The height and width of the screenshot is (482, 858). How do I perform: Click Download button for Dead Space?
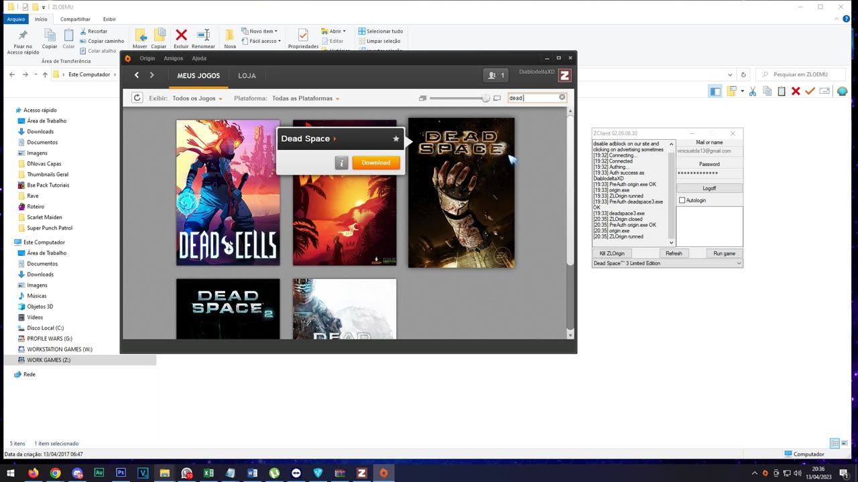click(375, 163)
